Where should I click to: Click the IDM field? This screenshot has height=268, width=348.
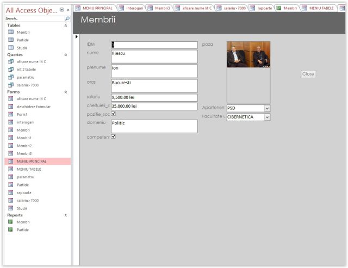[154, 45]
